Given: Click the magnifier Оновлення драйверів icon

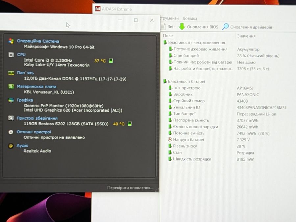Looking at the screenshot, I should (x=225, y=27).
